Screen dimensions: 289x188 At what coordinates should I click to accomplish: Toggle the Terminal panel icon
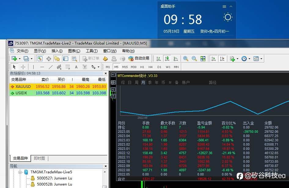66,59
